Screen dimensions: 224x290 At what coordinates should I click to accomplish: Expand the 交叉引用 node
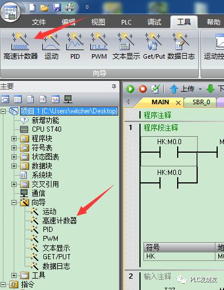14,184
